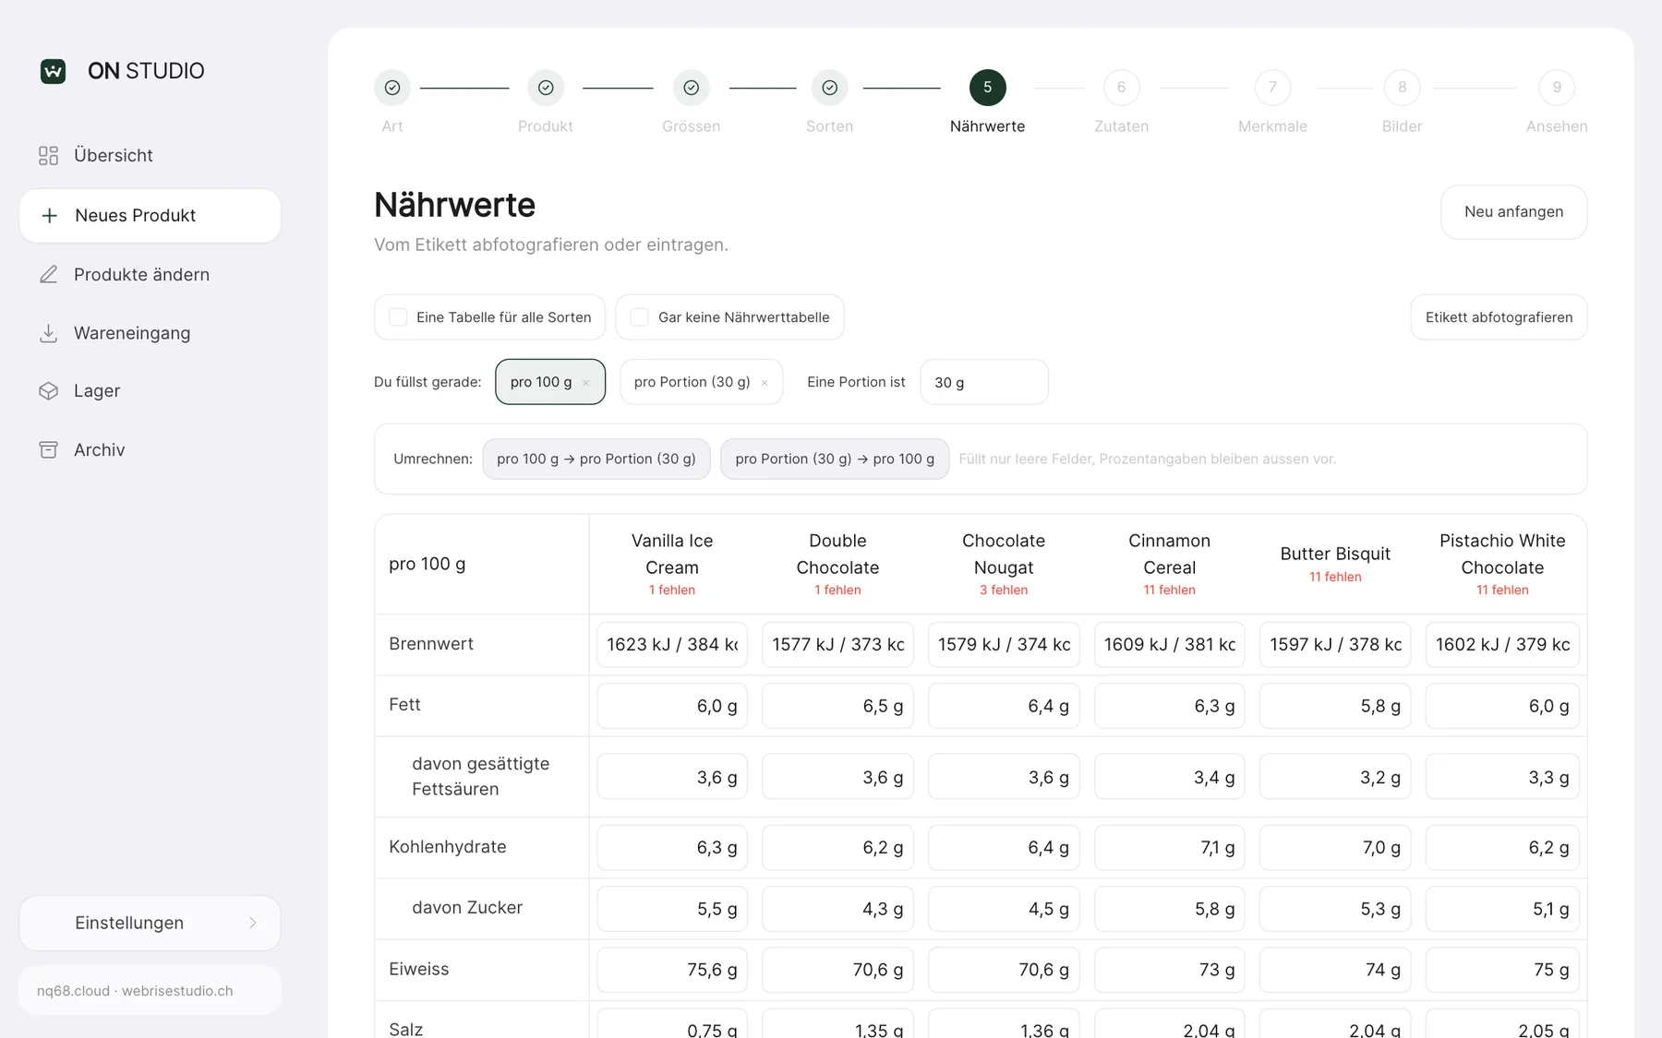
Task: Edit Pistachio White Chocolate saturated fat value
Action: point(1502,778)
